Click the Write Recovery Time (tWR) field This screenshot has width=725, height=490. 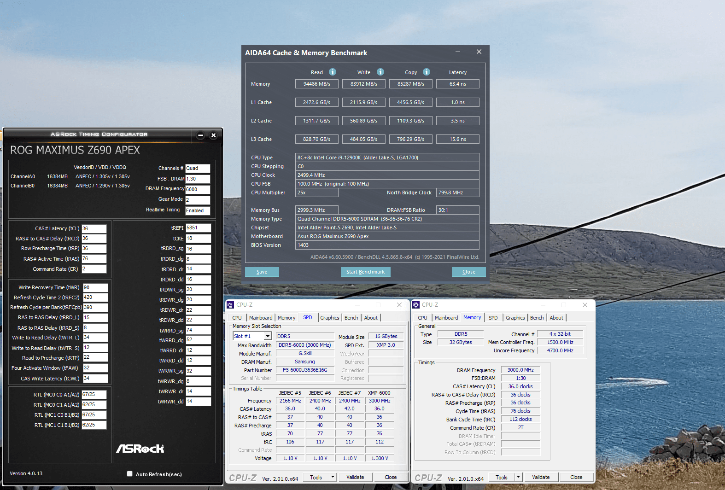pos(95,287)
